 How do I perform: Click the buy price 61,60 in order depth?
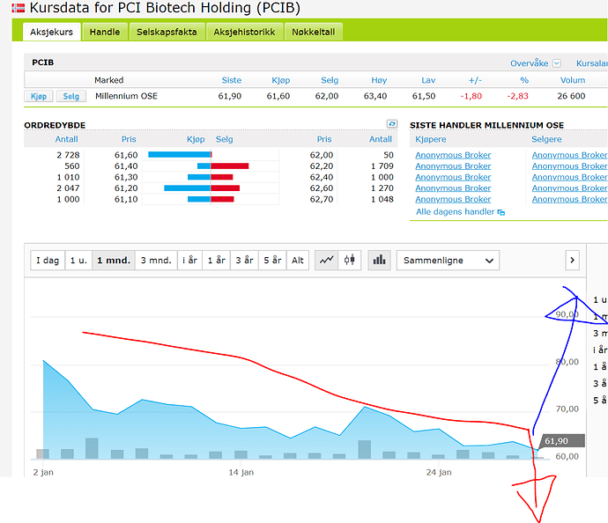pos(126,155)
